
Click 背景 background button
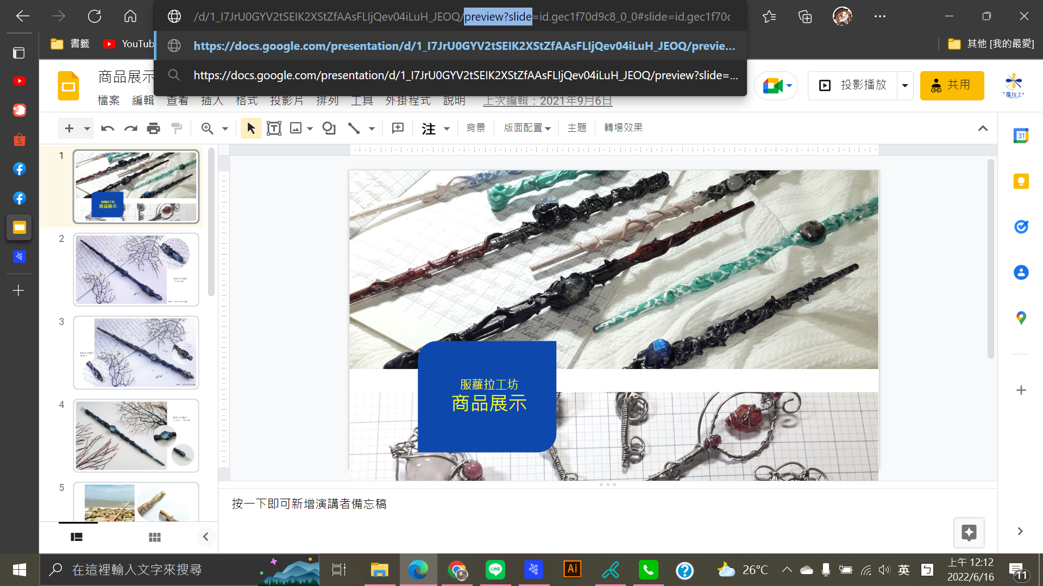pos(475,128)
